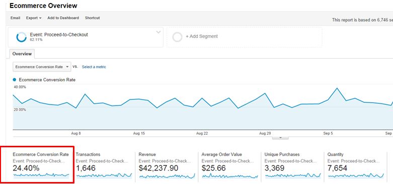Click the Sep 5 peak on chart

point(337,88)
